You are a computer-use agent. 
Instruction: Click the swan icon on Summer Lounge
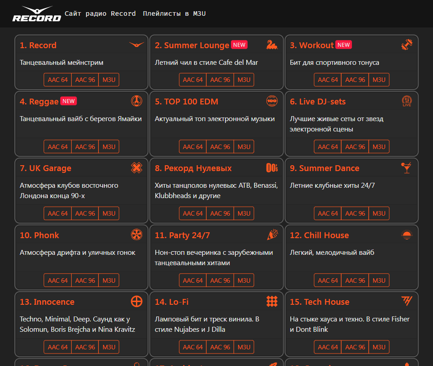pyautogui.click(x=271, y=45)
